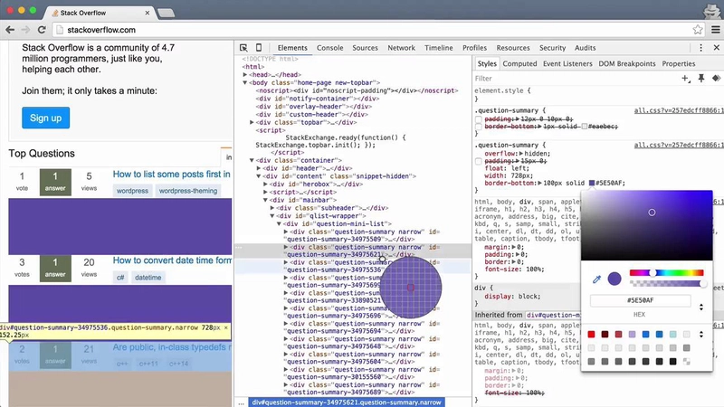The image size is (724, 407).
Task: Click the #5E50AF color swatch in border-bottom
Action: (592, 184)
